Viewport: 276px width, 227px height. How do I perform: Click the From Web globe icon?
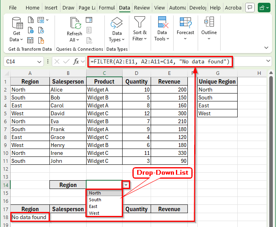(31, 31)
